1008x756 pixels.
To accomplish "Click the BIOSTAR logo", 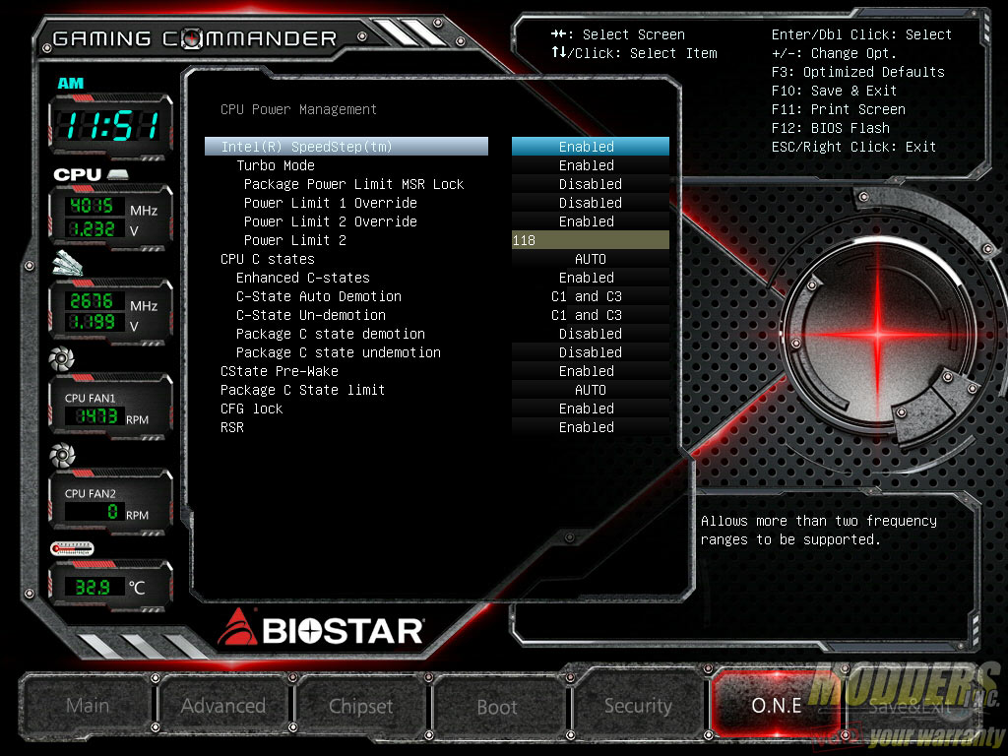I will click(x=320, y=628).
